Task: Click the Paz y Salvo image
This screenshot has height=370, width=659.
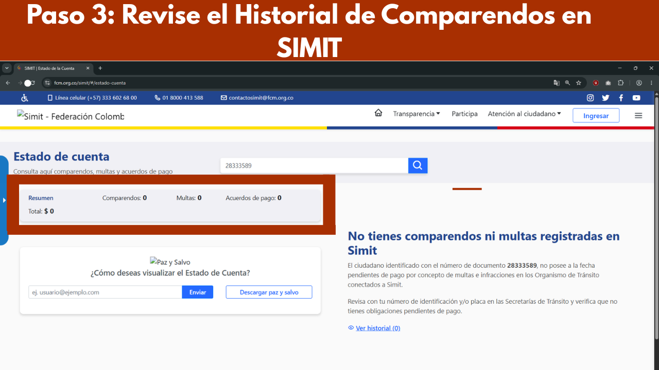Action: (x=170, y=262)
